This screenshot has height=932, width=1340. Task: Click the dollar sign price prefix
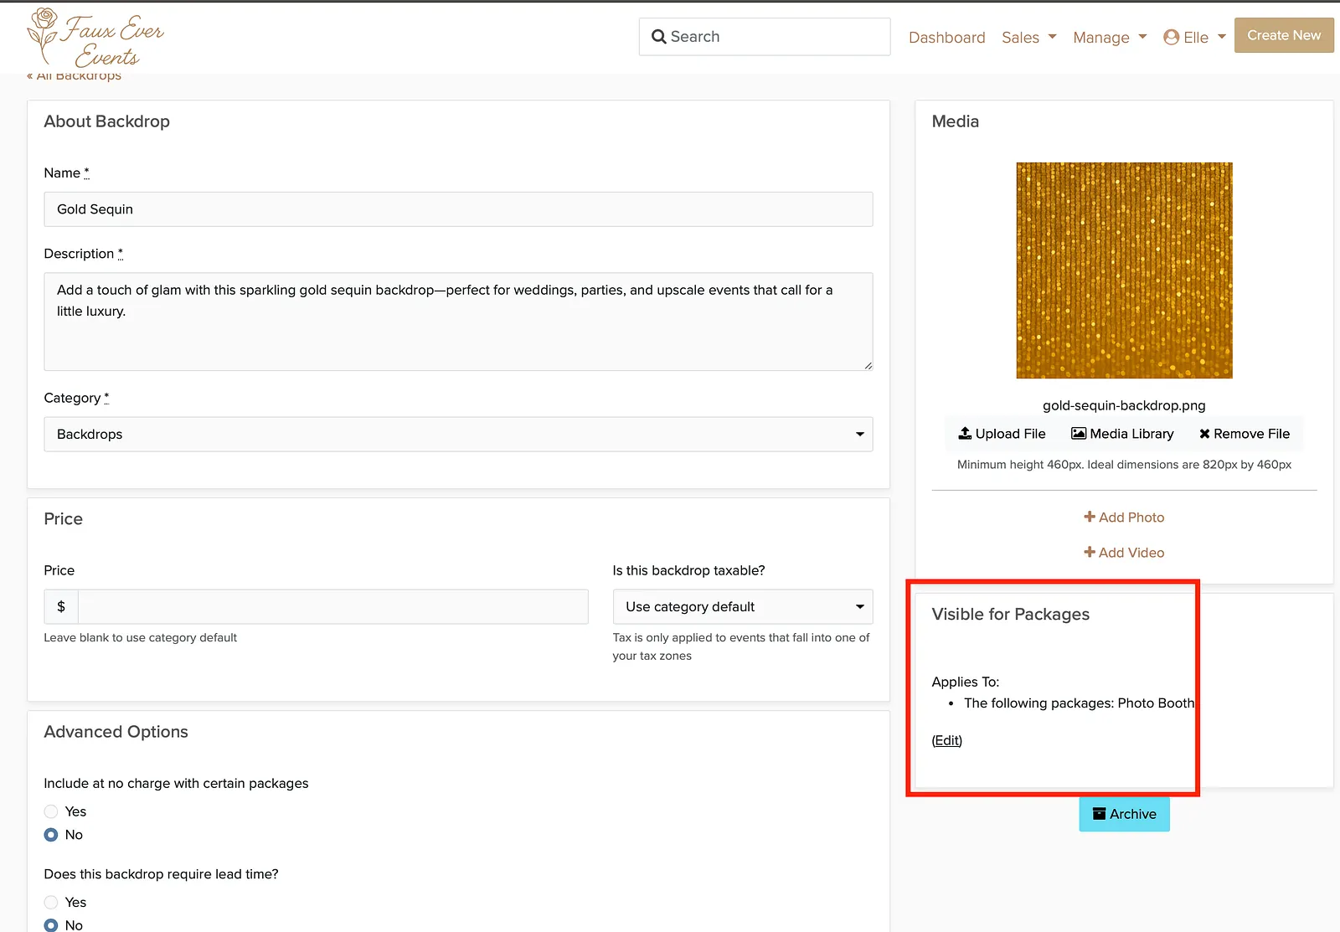point(61,606)
